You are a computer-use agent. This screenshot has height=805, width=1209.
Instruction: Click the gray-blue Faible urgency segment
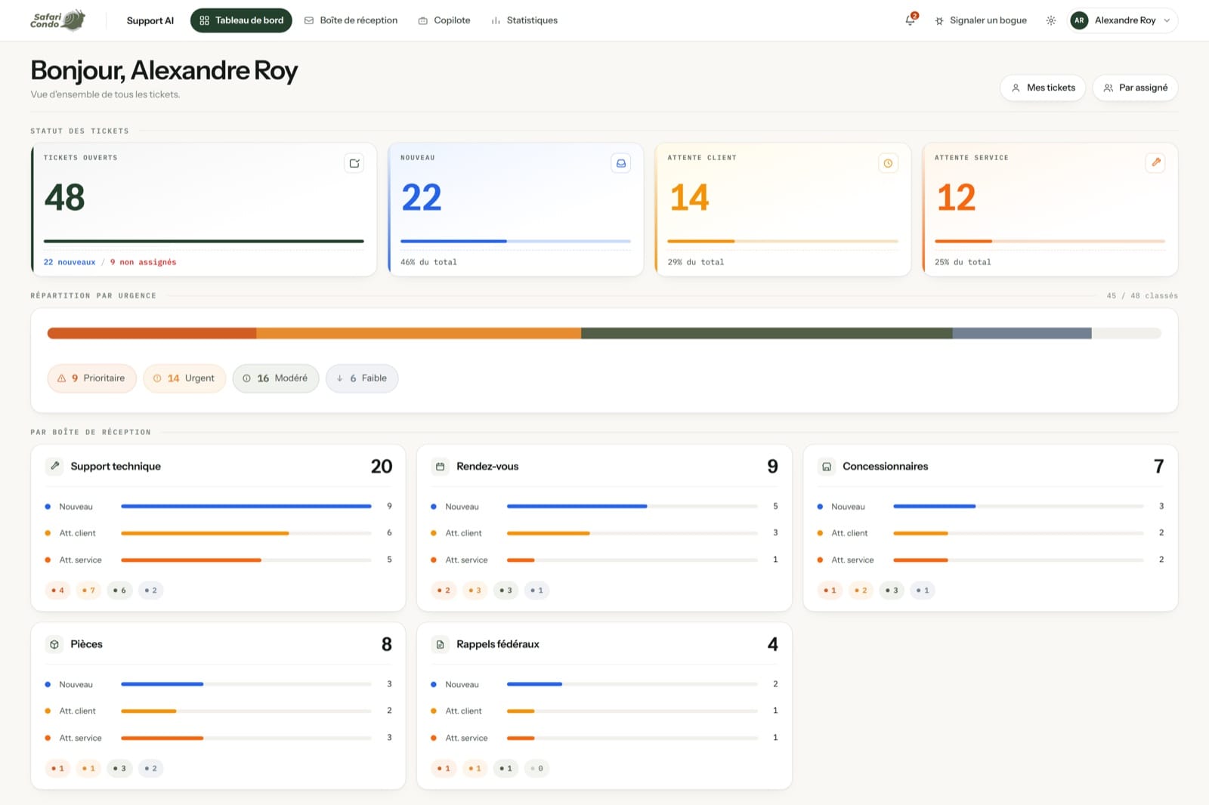coord(1022,333)
